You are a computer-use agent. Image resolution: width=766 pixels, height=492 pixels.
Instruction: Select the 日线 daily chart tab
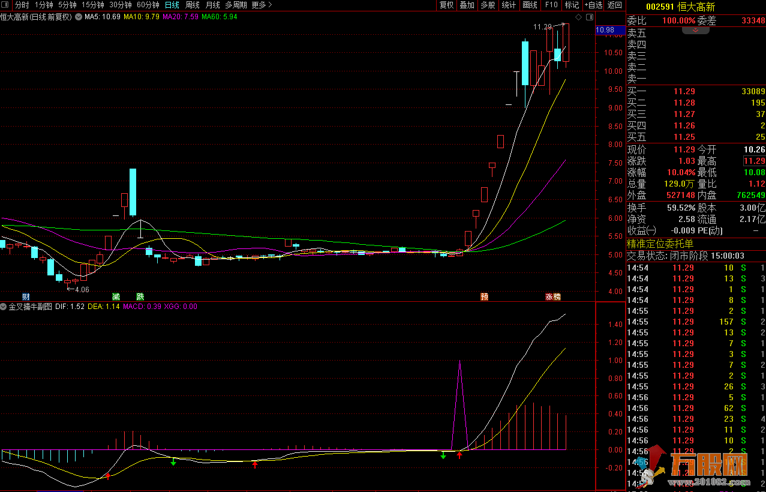point(172,5)
